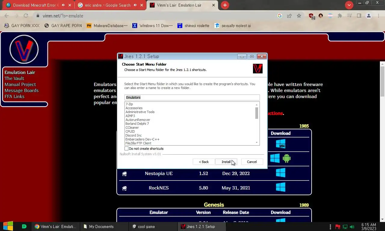Open the Chrome three-dot menu
This screenshot has width=385, height=231.
[378, 16]
